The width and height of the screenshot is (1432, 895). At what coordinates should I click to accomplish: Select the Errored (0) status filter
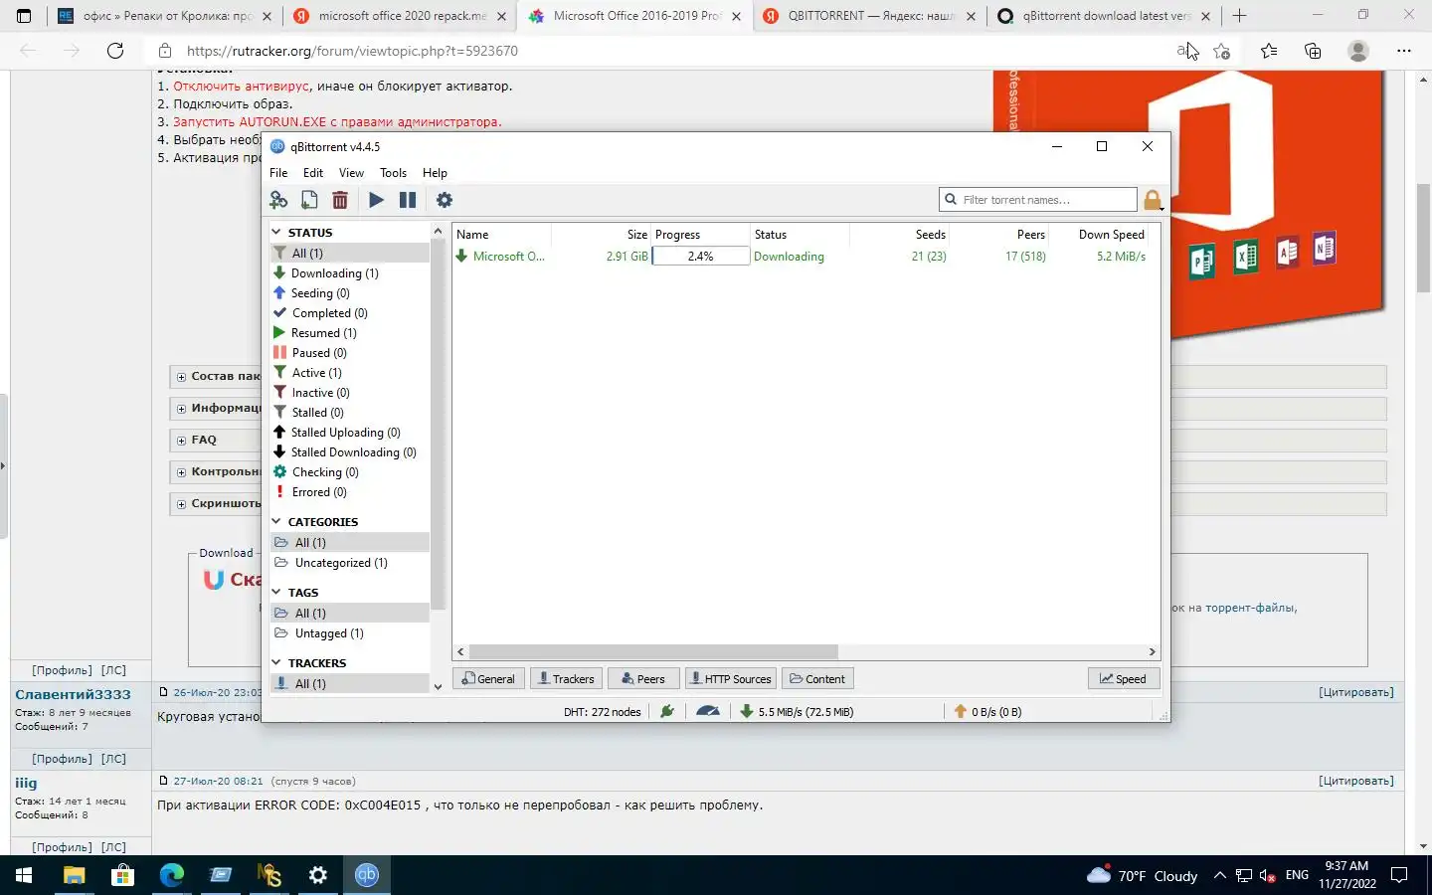click(x=319, y=492)
